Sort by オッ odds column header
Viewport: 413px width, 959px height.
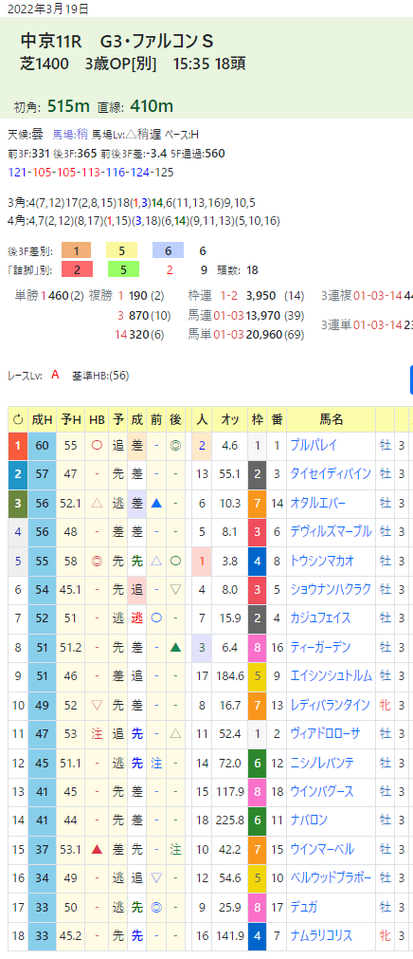click(230, 419)
